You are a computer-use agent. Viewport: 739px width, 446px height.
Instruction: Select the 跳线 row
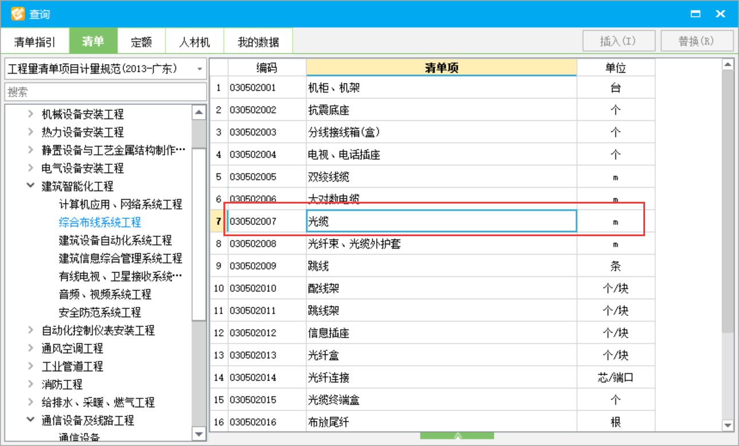pos(433,266)
